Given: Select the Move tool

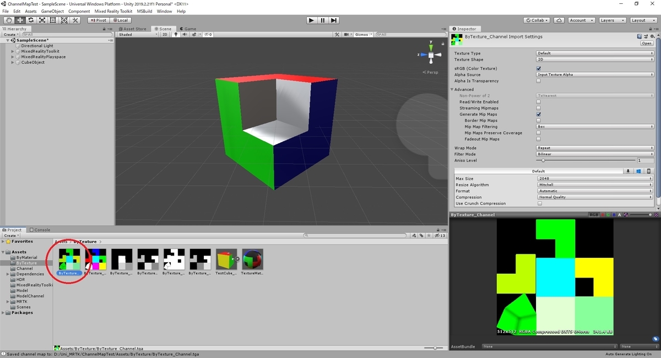Looking at the screenshot, I should pos(20,20).
